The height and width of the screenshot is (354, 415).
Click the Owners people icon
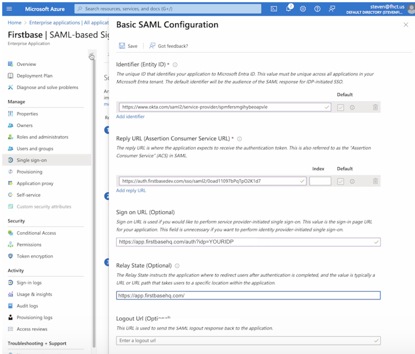coord(10,126)
